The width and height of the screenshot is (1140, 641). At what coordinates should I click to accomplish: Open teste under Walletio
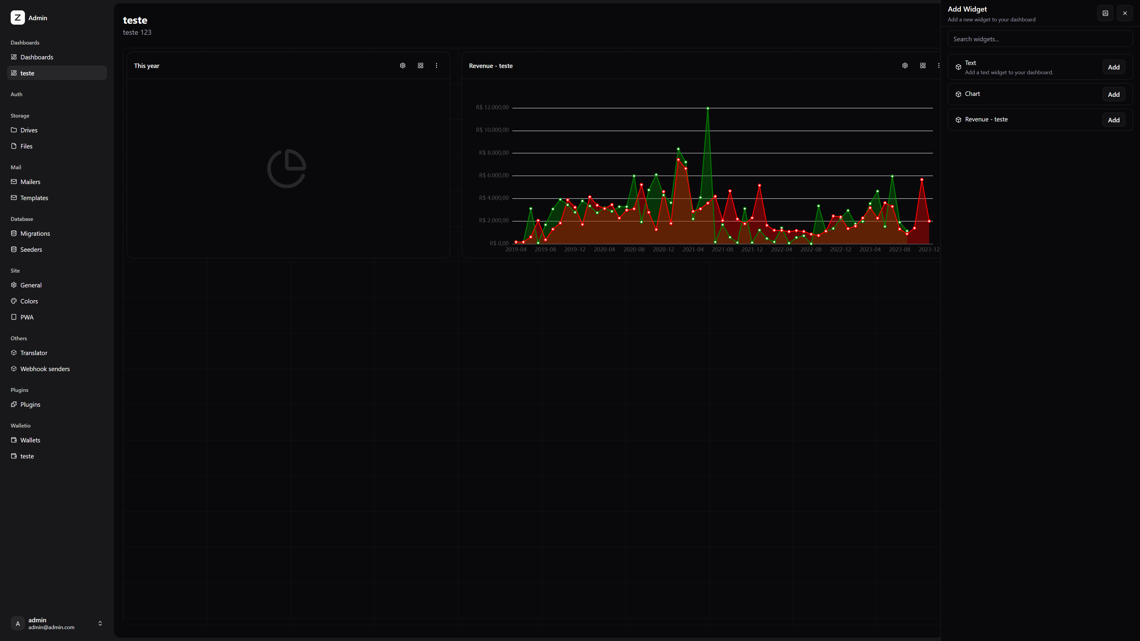click(x=57, y=456)
